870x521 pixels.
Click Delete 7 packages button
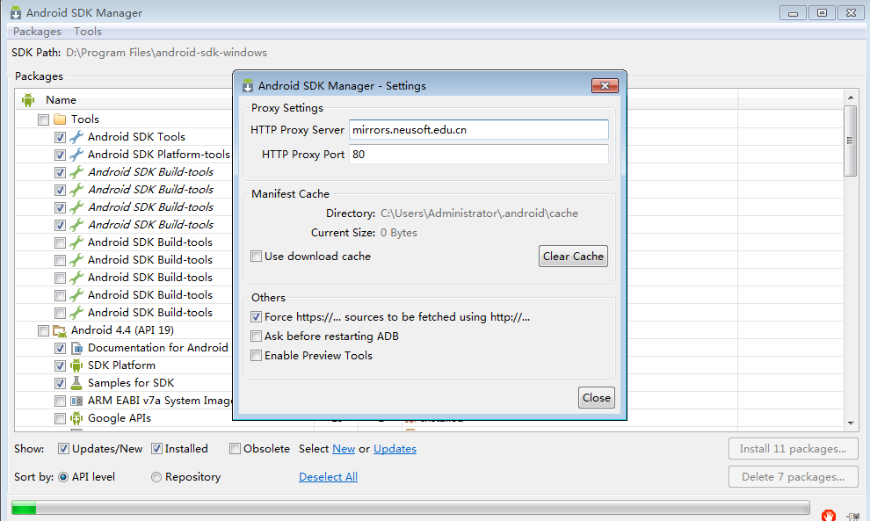[x=793, y=477]
